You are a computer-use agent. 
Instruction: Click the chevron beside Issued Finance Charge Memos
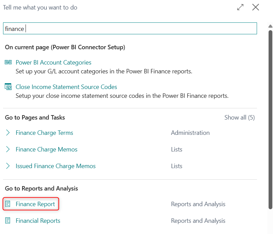coord(8,166)
